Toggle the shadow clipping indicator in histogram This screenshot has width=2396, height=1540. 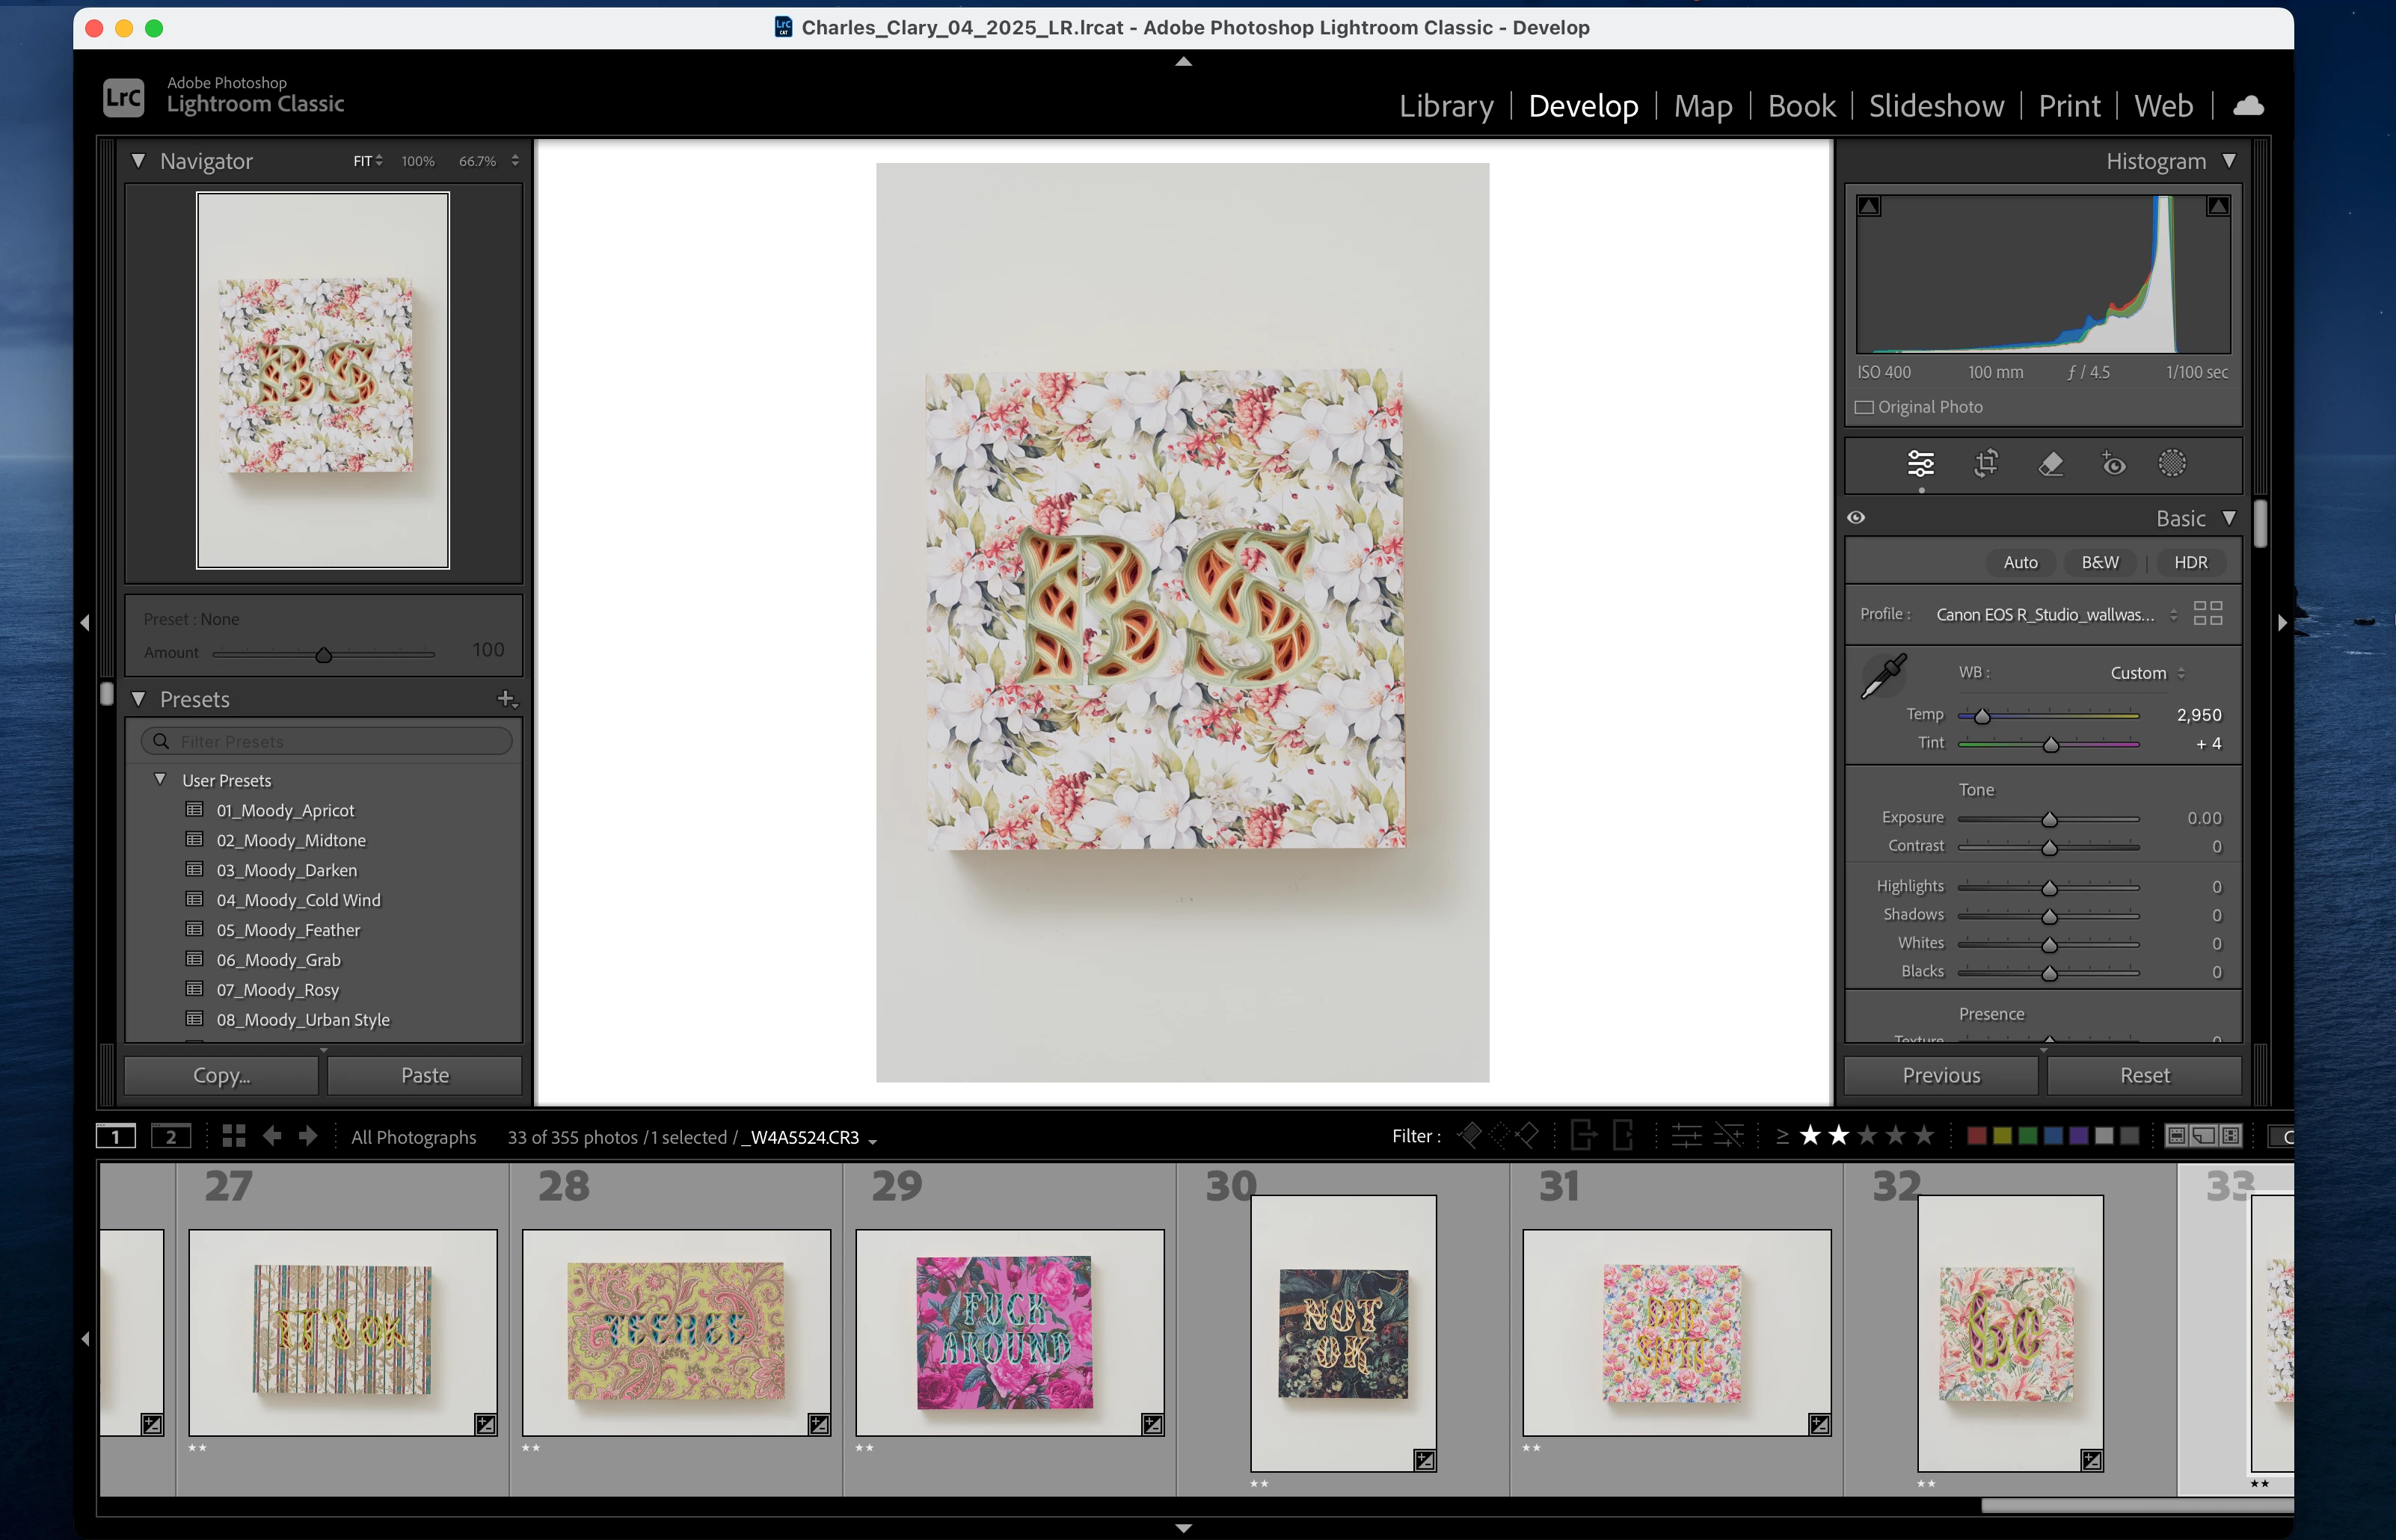(x=1869, y=206)
